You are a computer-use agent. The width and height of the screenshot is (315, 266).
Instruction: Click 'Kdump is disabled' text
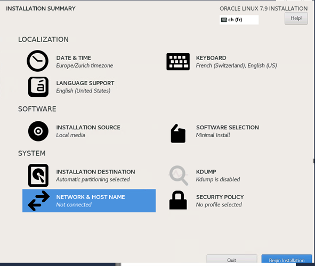coord(218,179)
